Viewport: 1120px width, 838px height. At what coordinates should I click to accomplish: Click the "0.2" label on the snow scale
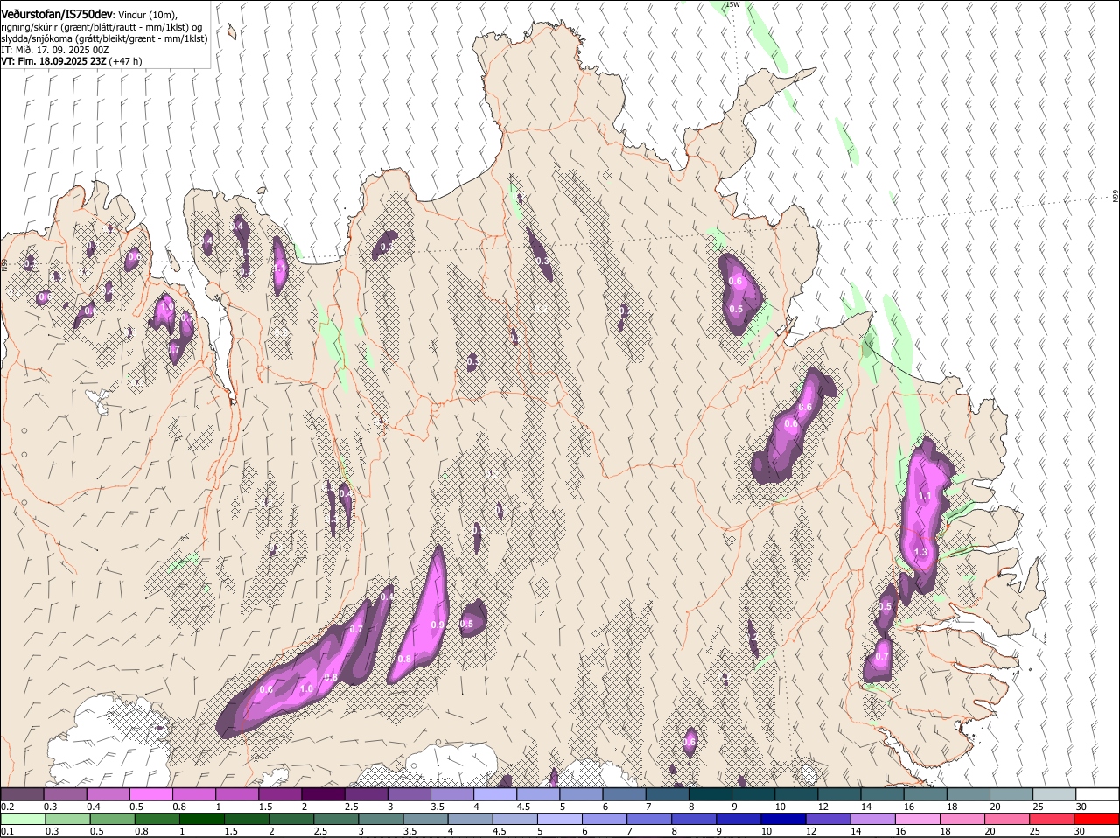(x=7, y=806)
